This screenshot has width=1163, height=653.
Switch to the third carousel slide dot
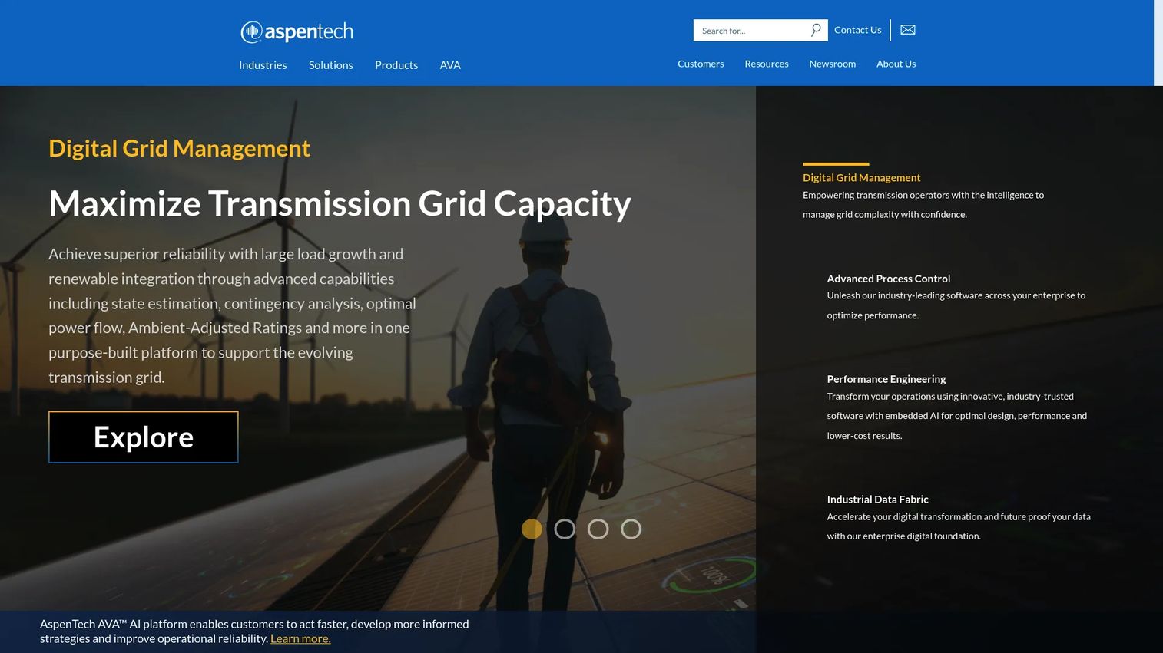(598, 529)
